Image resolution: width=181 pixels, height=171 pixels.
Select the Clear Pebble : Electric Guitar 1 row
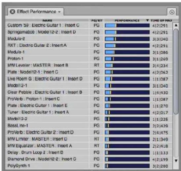89,92
